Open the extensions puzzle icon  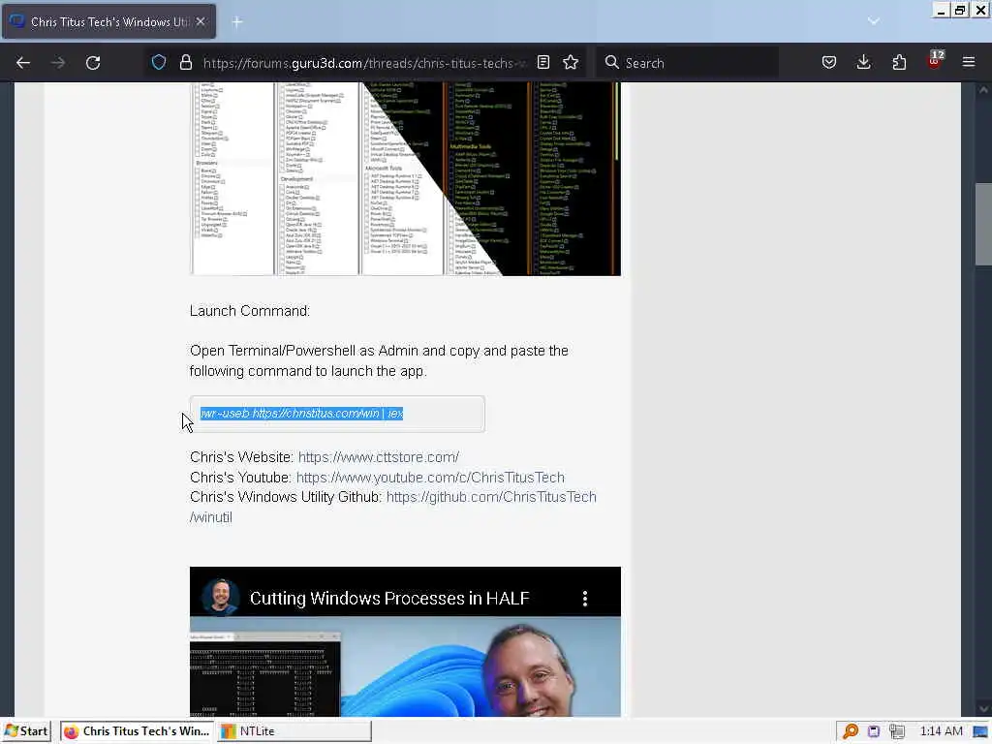coord(899,62)
